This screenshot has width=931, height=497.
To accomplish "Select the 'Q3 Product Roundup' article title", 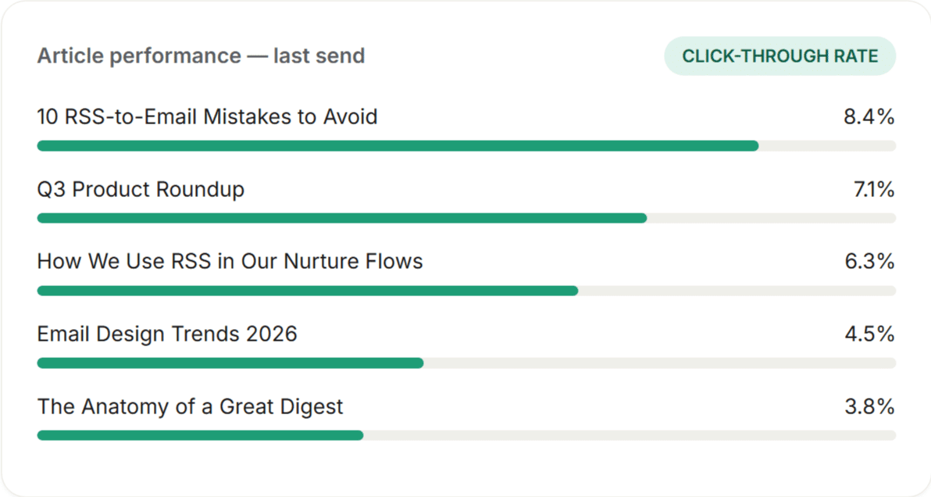I will pos(141,189).
